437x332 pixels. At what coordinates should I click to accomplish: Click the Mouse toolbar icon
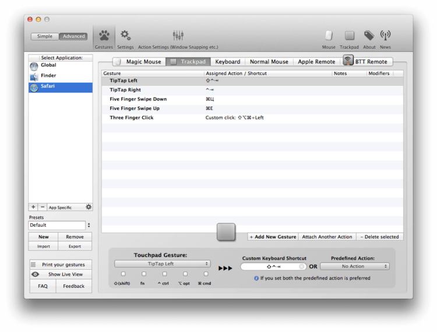(x=329, y=38)
